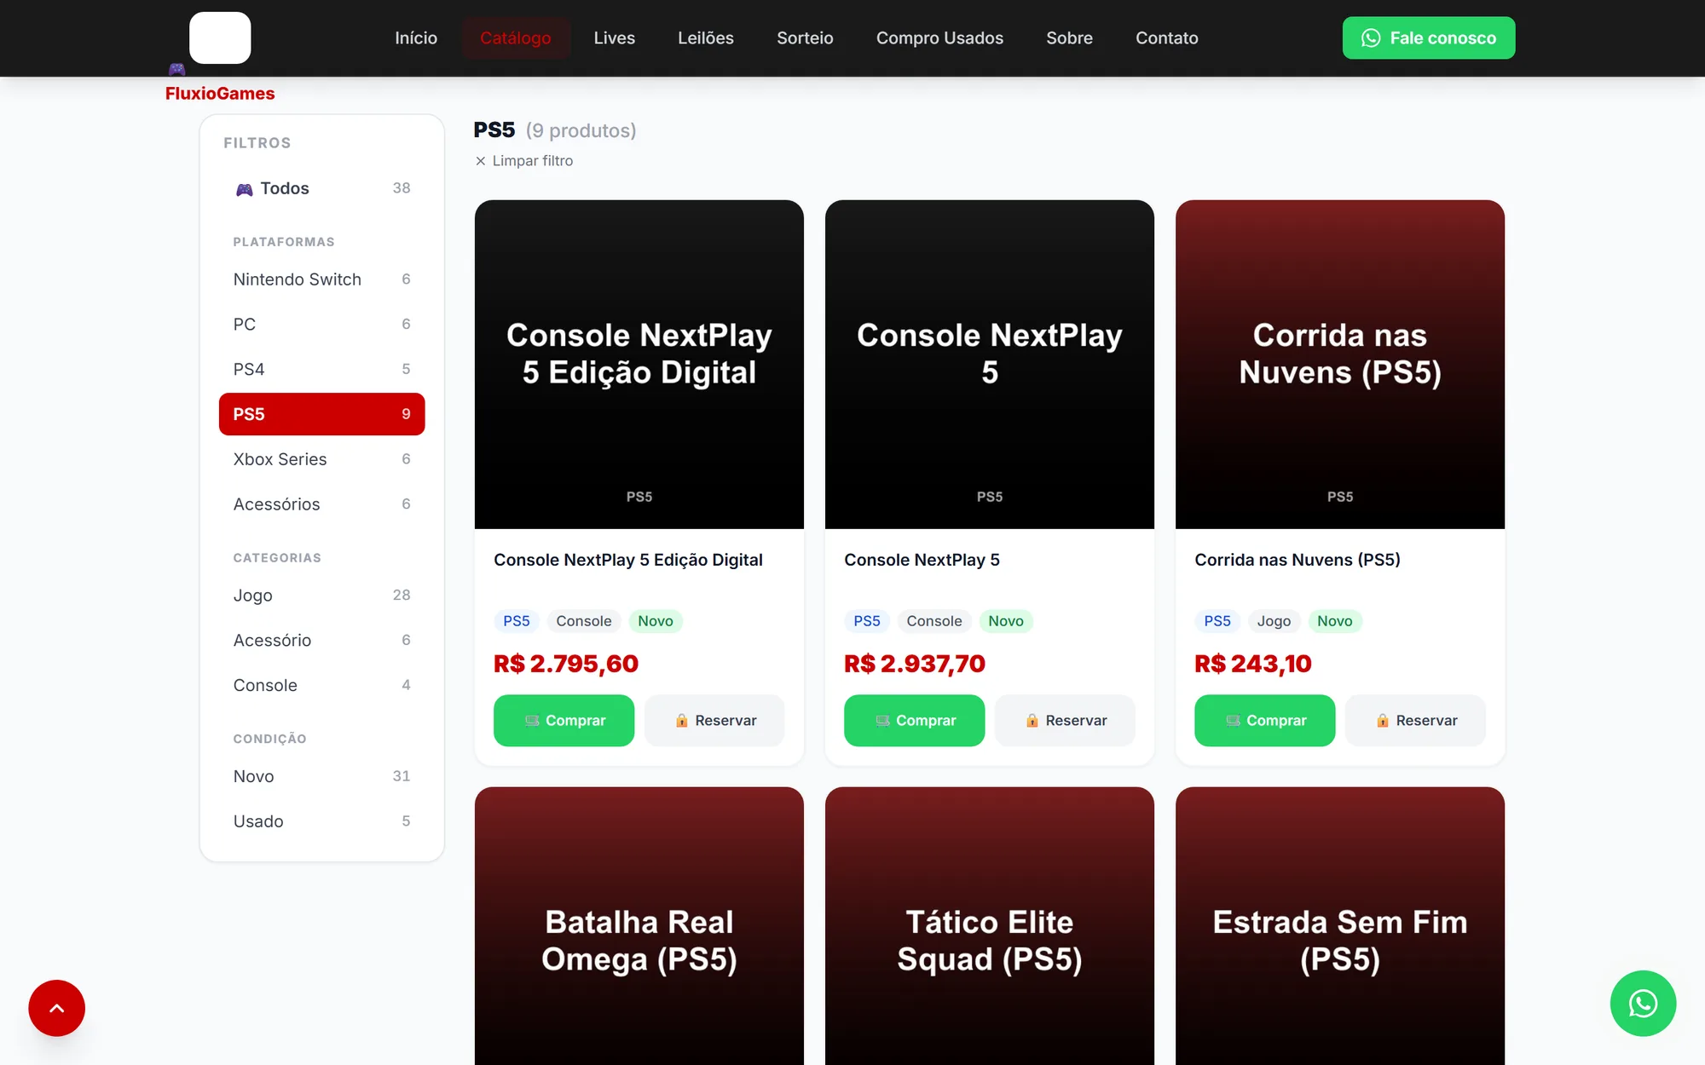Filter by Acessório category
The height and width of the screenshot is (1065, 1705).
321,640
